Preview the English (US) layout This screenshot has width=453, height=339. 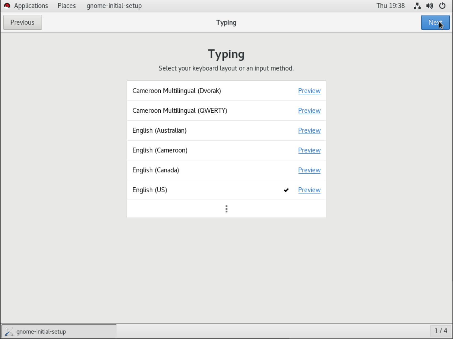point(309,190)
